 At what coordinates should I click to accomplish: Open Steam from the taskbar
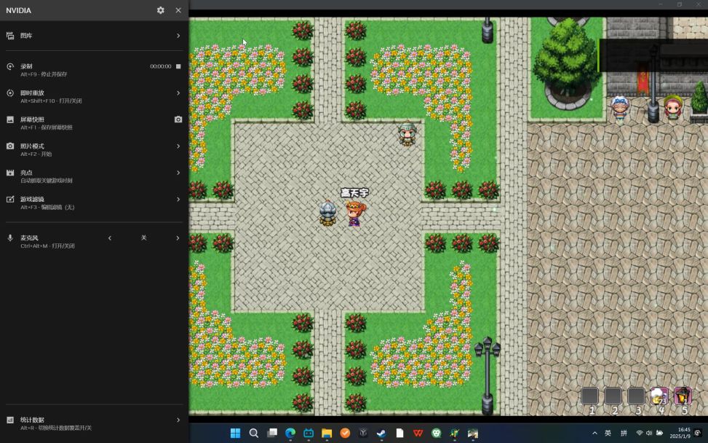381,433
